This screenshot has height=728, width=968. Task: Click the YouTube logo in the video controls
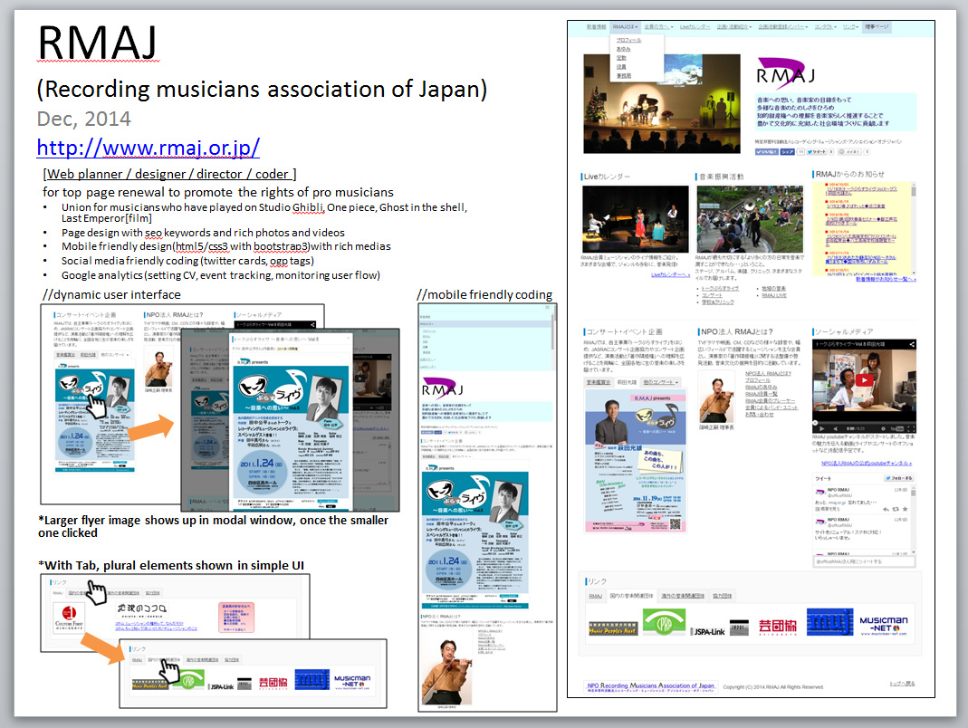pyautogui.click(x=897, y=428)
